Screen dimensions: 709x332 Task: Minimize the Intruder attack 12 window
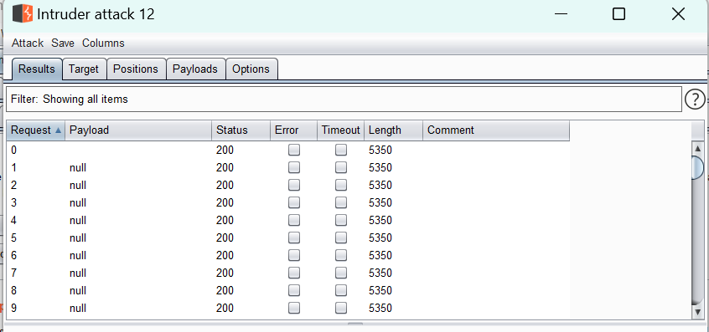click(561, 14)
